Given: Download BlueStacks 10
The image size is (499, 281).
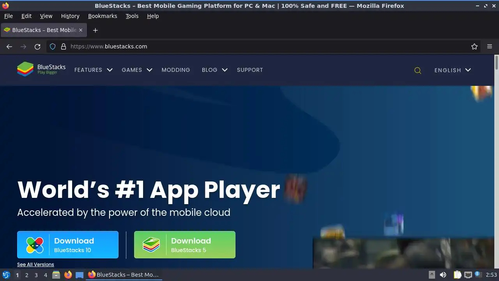Looking at the screenshot, I should coord(68,245).
